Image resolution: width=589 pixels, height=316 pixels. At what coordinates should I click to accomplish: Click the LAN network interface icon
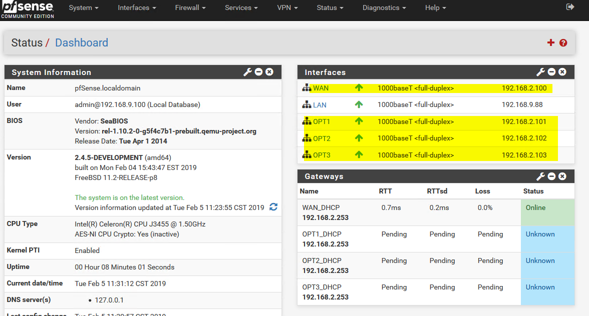pyautogui.click(x=307, y=104)
